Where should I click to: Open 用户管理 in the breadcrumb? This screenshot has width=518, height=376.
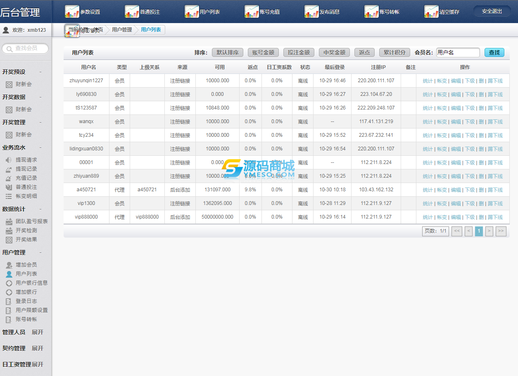(x=122, y=30)
